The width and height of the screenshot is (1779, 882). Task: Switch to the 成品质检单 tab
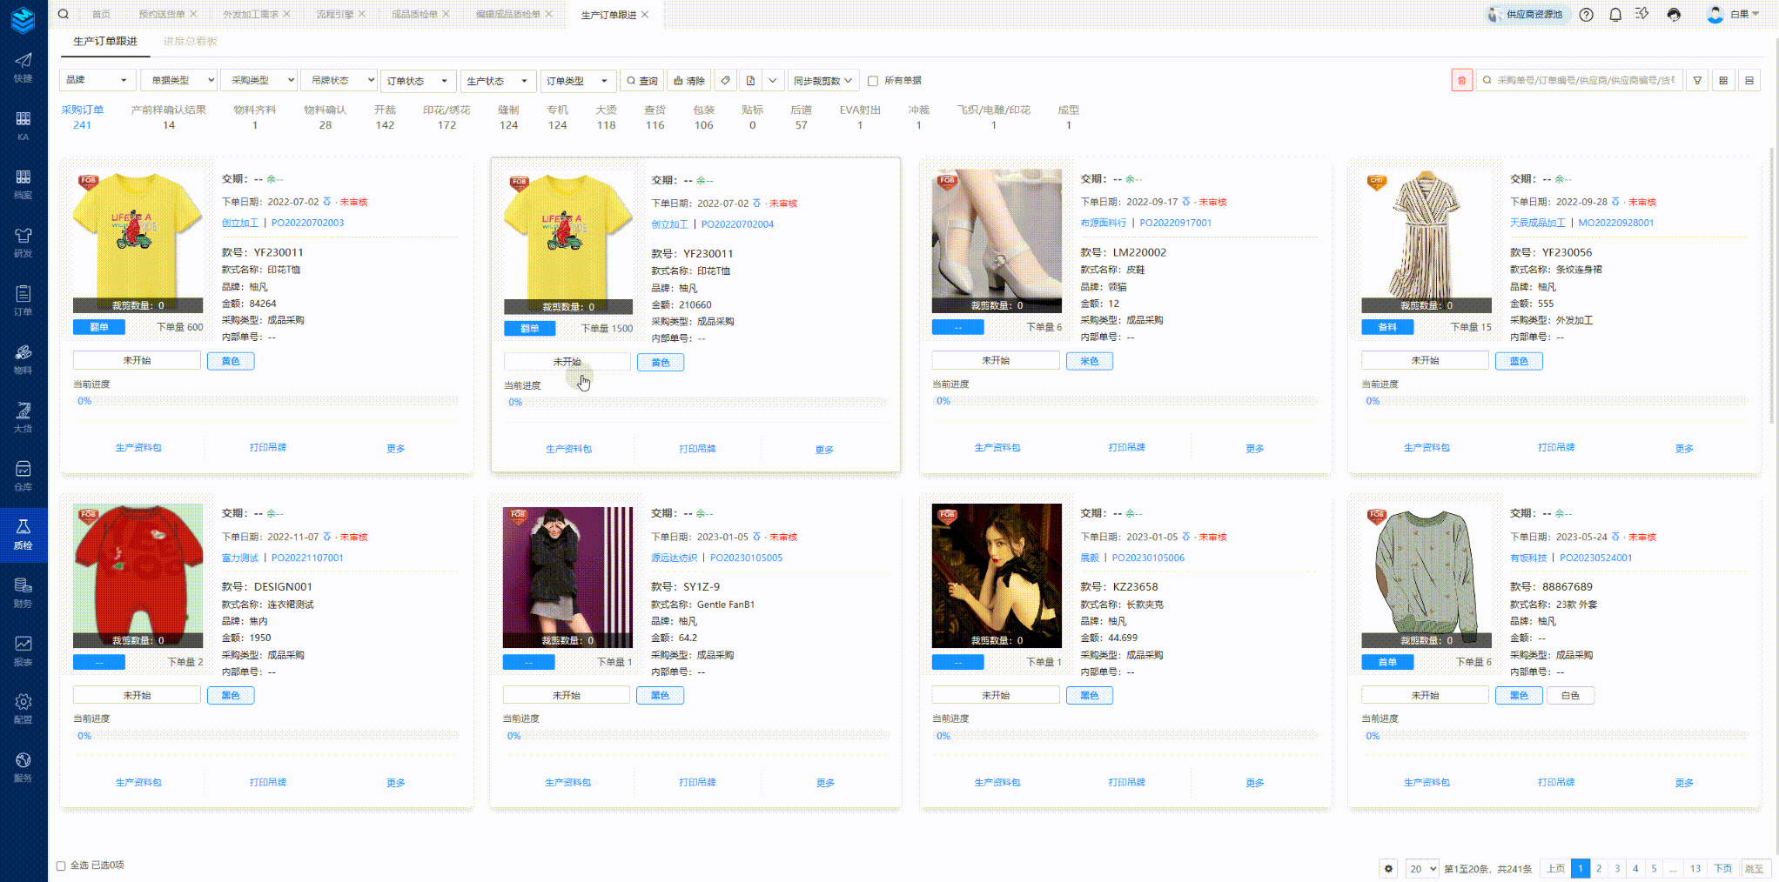point(414,15)
